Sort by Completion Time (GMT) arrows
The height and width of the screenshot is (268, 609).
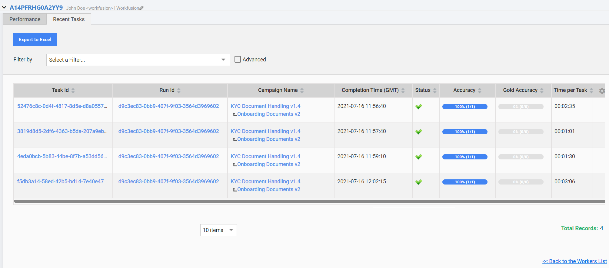[x=403, y=90]
